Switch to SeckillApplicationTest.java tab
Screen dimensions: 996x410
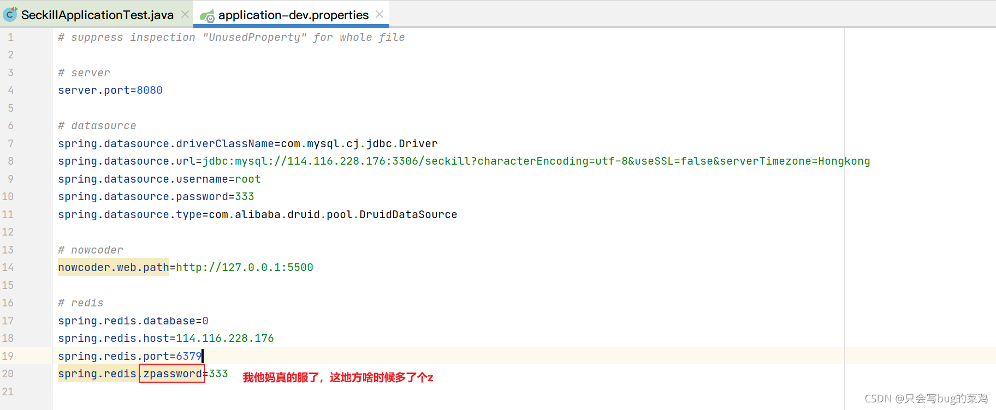(97, 15)
